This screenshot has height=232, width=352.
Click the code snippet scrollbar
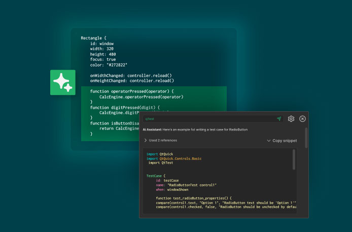click(x=294, y=160)
